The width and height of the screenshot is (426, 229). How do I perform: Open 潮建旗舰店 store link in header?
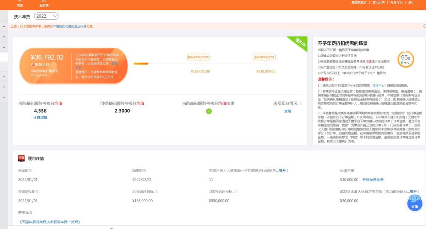pyautogui.click(x=359, y=2)
